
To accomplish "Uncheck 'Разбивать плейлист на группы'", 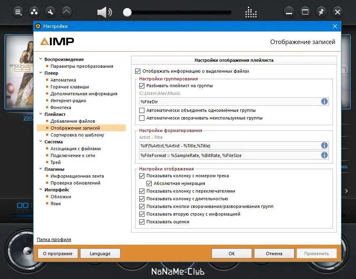I will (142, 86).
